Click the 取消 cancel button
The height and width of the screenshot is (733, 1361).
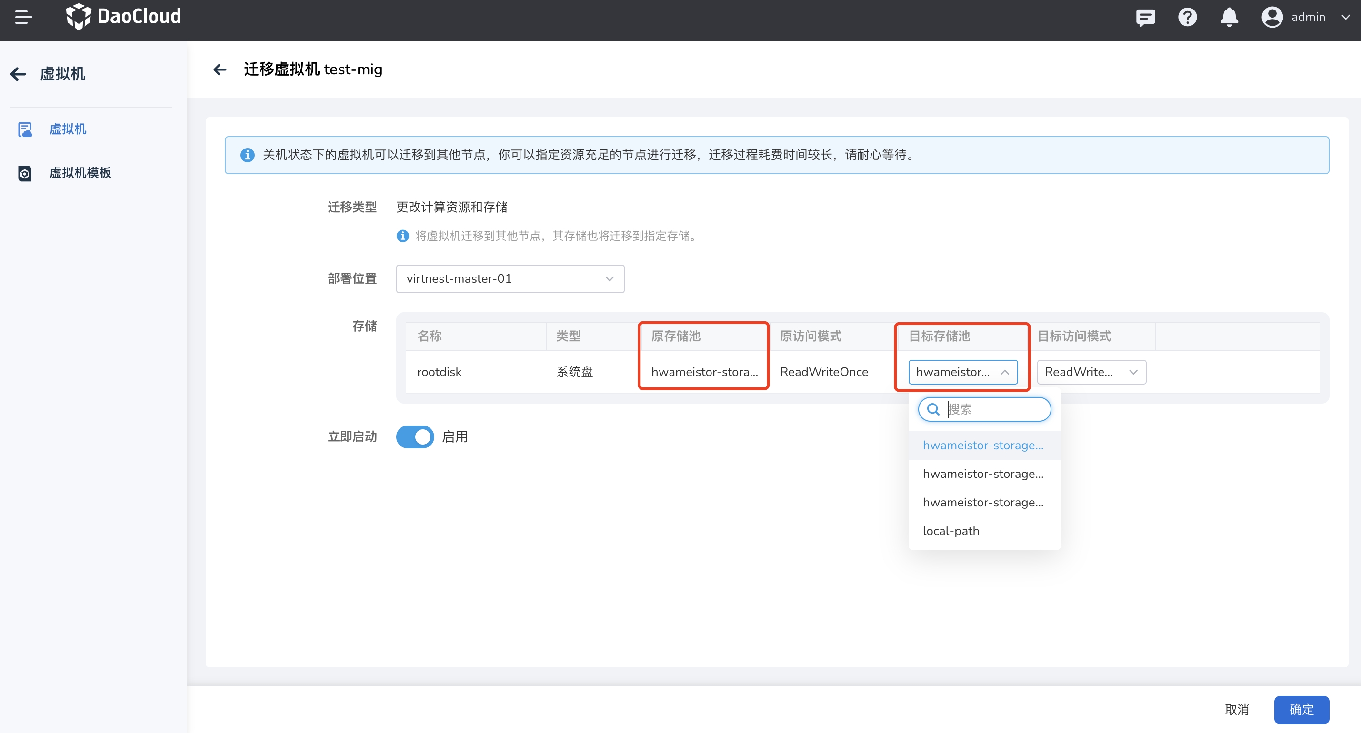[x=1236, y=710]
